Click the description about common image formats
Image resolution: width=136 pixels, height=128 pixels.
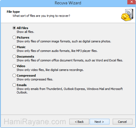[64, 41]
